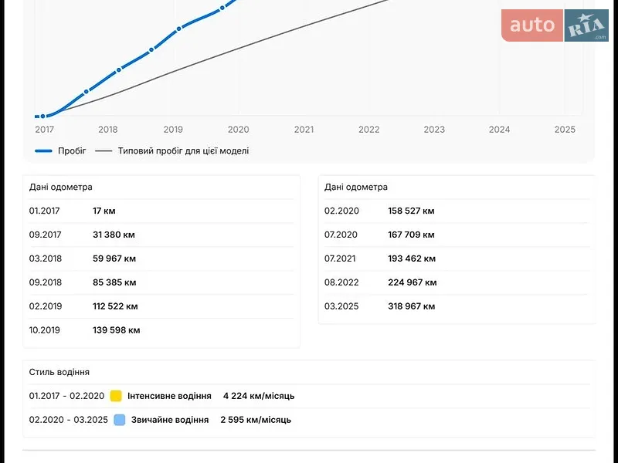Click the auto RIA logo watermark

(555, 25)
